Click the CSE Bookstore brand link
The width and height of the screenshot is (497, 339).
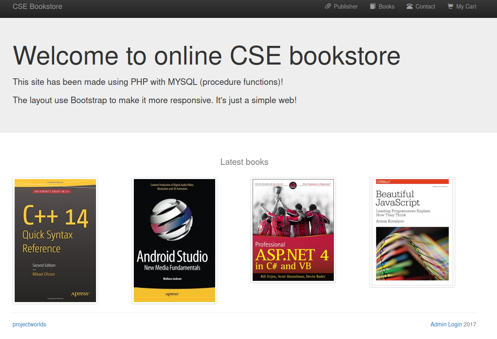point(37,6)
